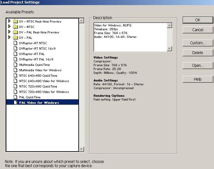Click the DVRaptor-RT PAL preset file icon

(16, 54)
